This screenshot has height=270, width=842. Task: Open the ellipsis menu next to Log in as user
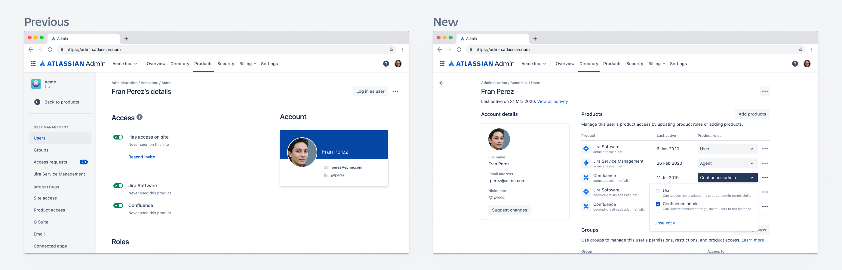[x=395, y=91]
